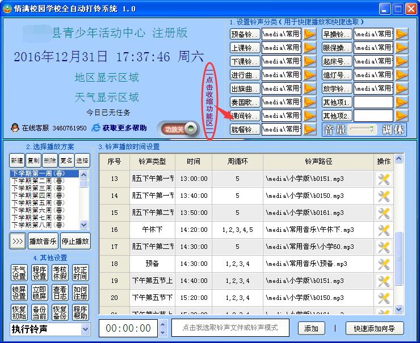Click the time field's up spinner arrow
Screen dimensions: 420x343
coord(162,324)
